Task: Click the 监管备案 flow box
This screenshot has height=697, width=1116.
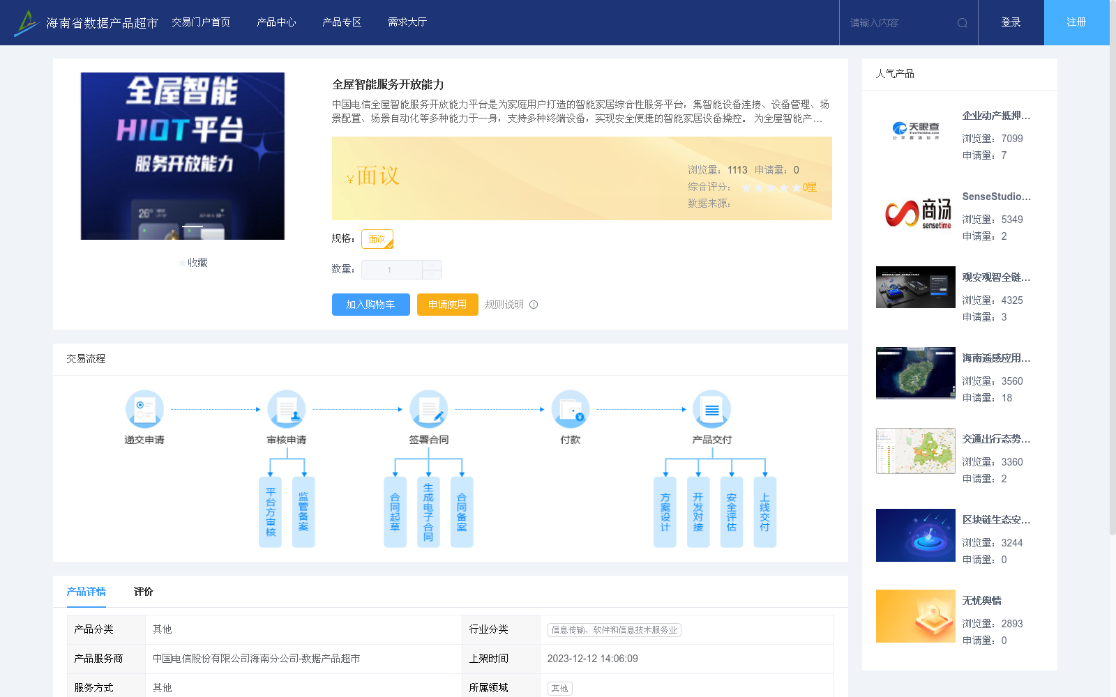Action: tap(303, 512)
